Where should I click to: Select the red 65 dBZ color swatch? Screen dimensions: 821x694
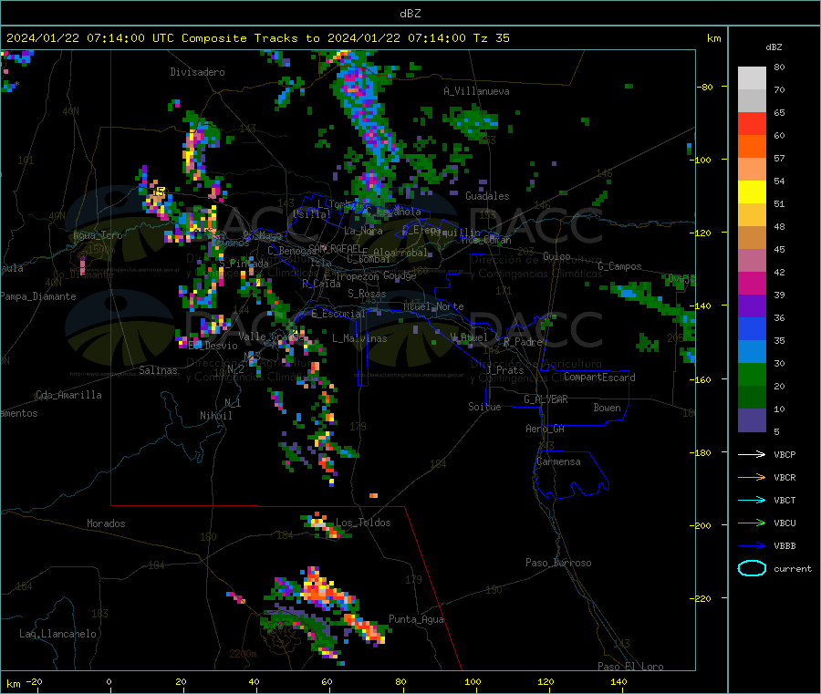[x=752, y=123]
